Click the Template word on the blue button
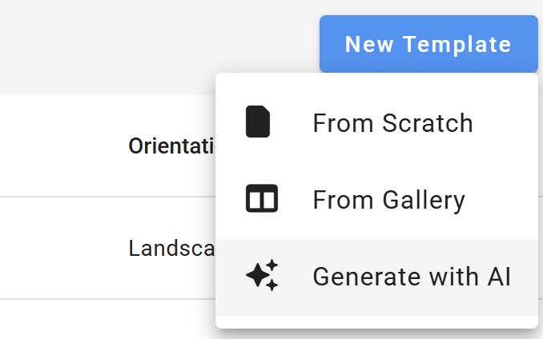543x339 pixels. (457, 45)
